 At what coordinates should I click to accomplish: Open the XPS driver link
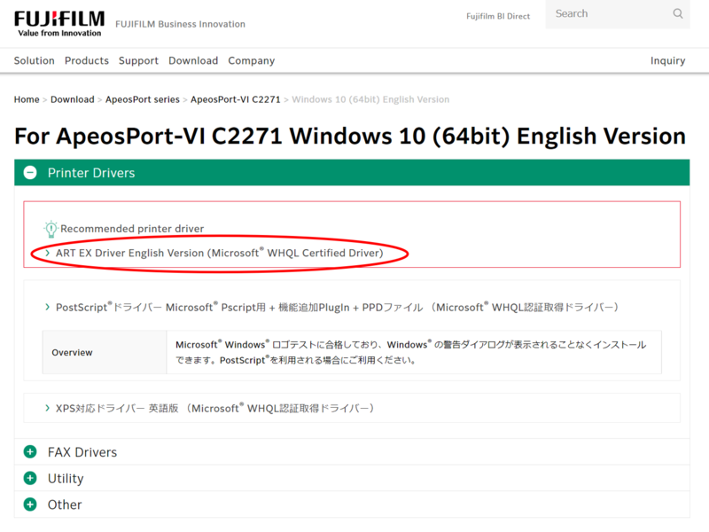pyautogui.click(x=214, y=409)
